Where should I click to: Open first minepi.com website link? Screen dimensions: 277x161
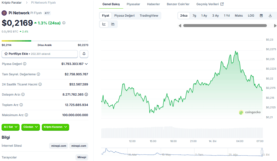[x=59, y=146]
